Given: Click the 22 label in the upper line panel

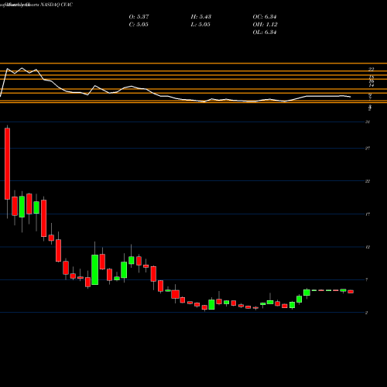Looking at the screenshot, I should tap(372, 69).
